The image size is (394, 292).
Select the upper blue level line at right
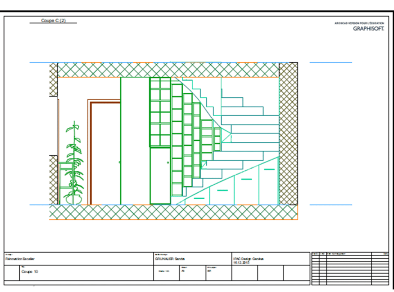[x=331, y=62]
